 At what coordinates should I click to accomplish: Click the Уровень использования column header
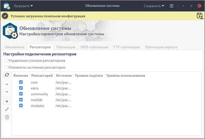coord(126,75)
